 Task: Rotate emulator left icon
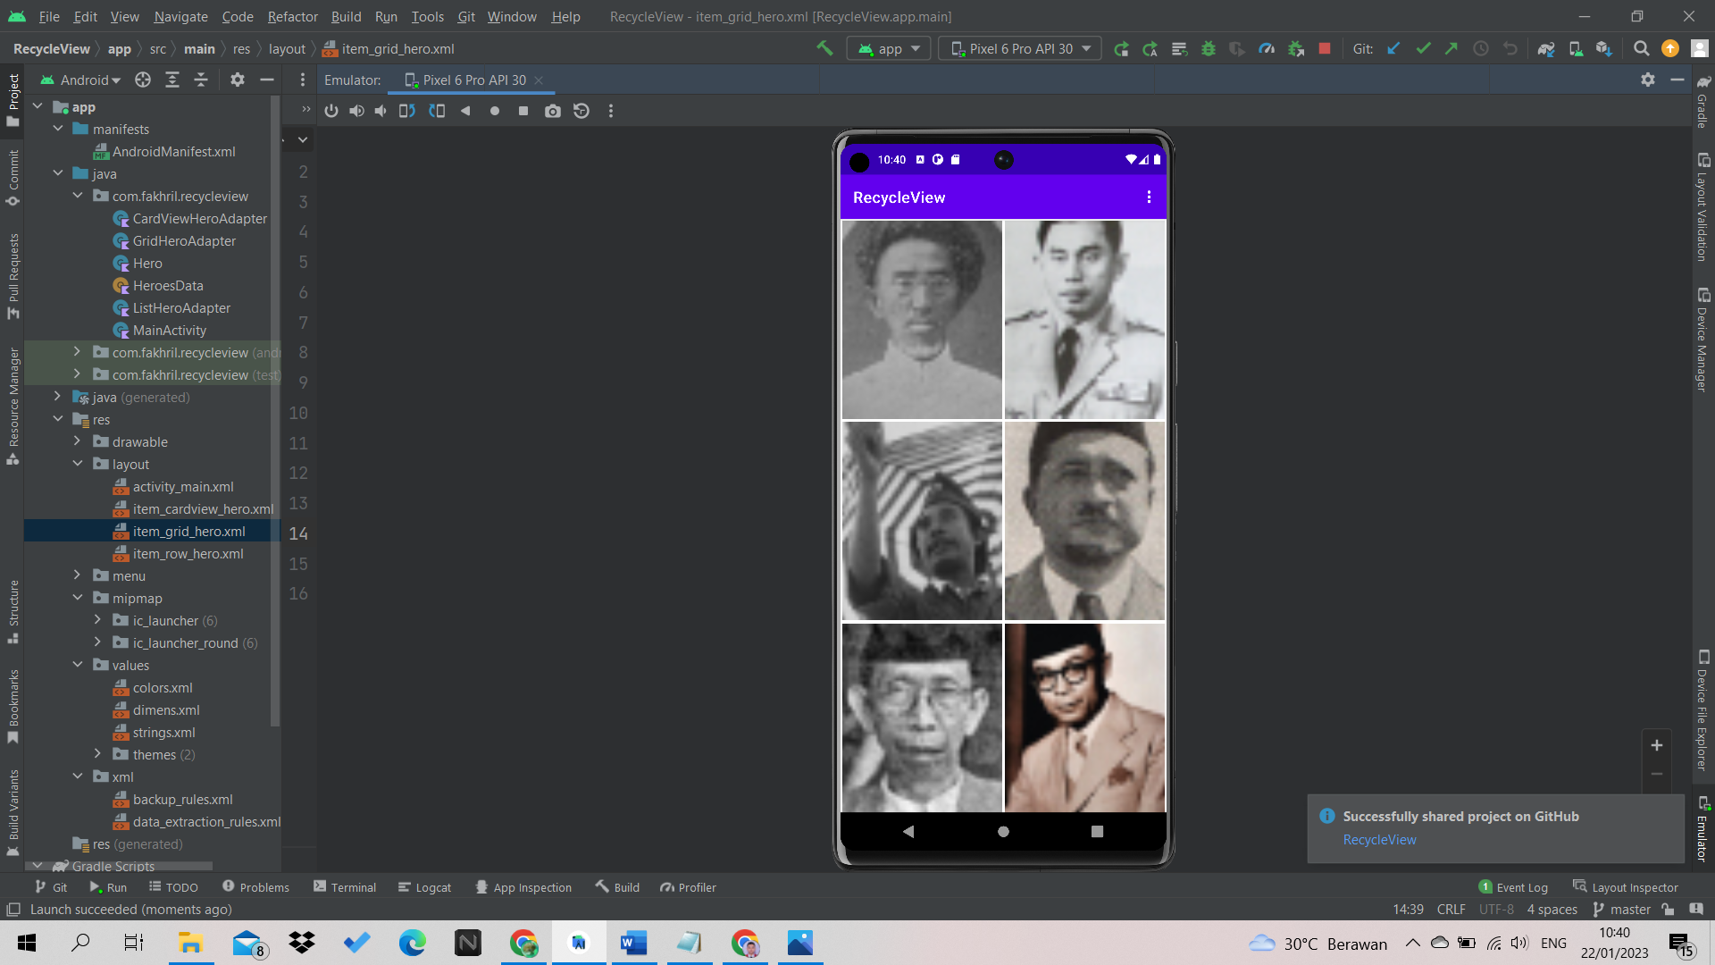(x=407, y=111)
